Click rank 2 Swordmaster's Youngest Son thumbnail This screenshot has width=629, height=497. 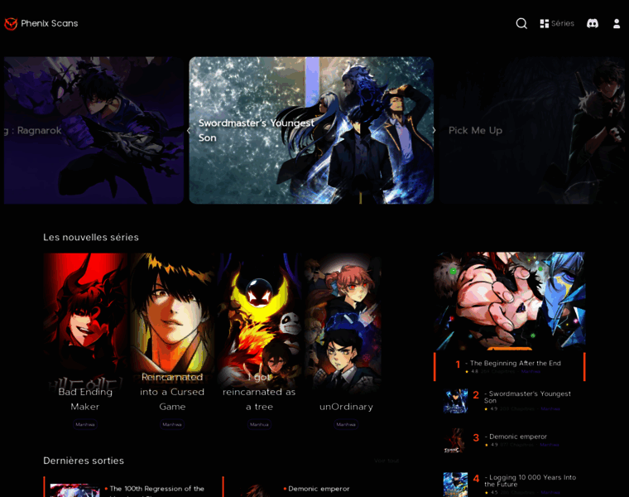point(455,401)
